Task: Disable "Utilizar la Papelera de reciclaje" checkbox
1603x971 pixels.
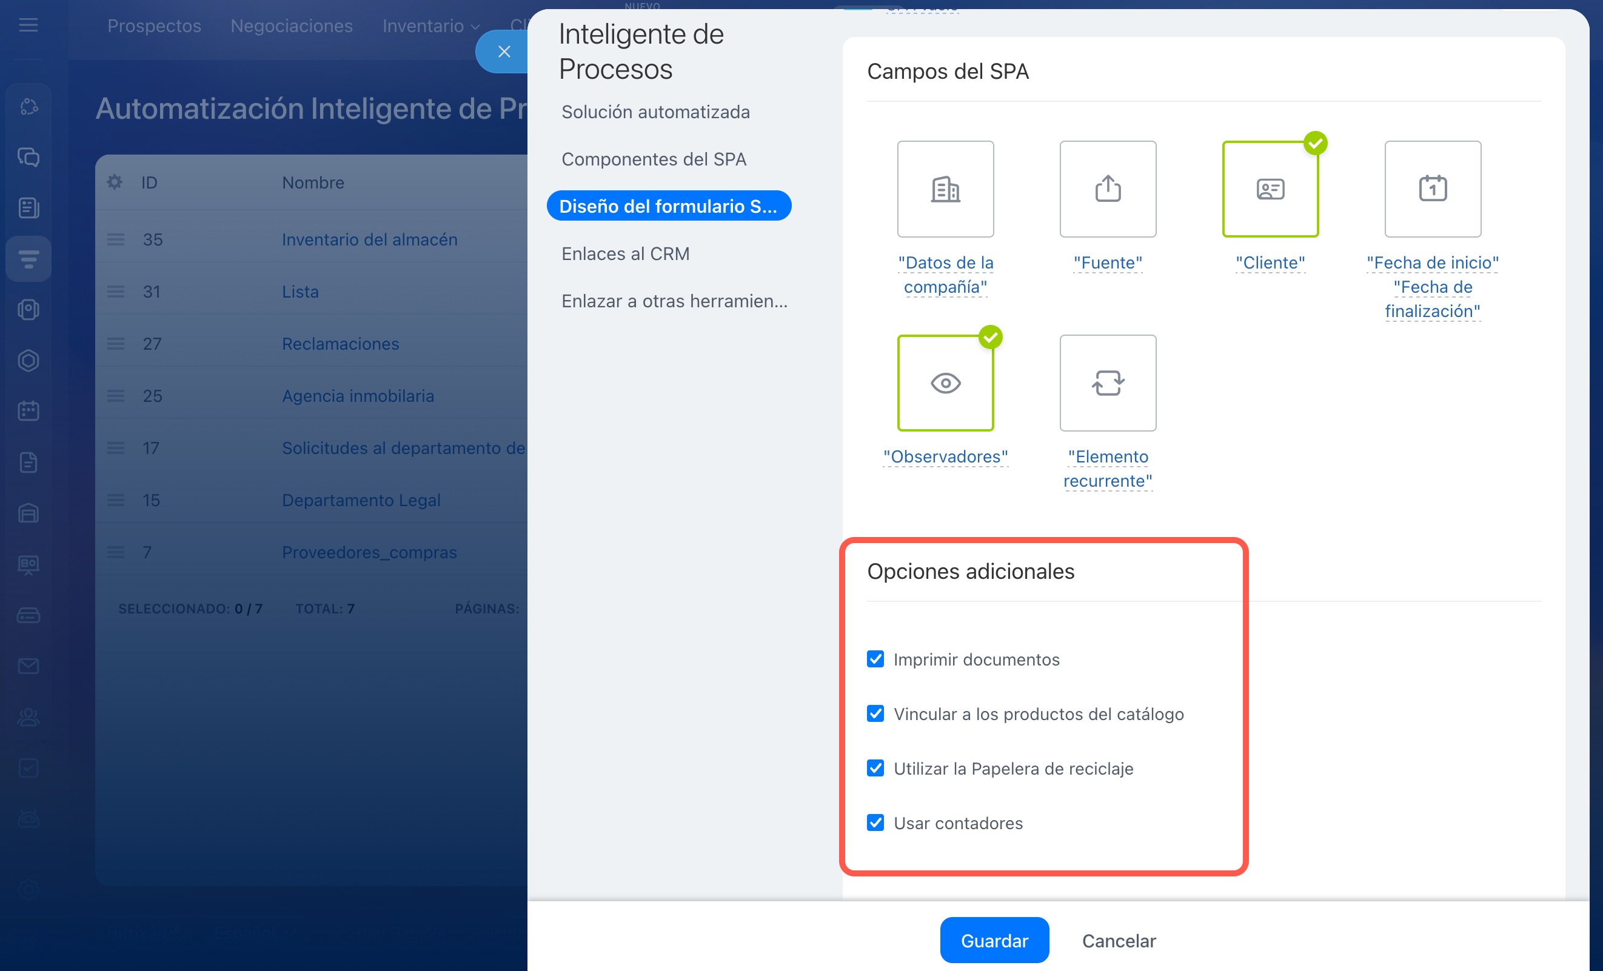Action: point(875,768)
